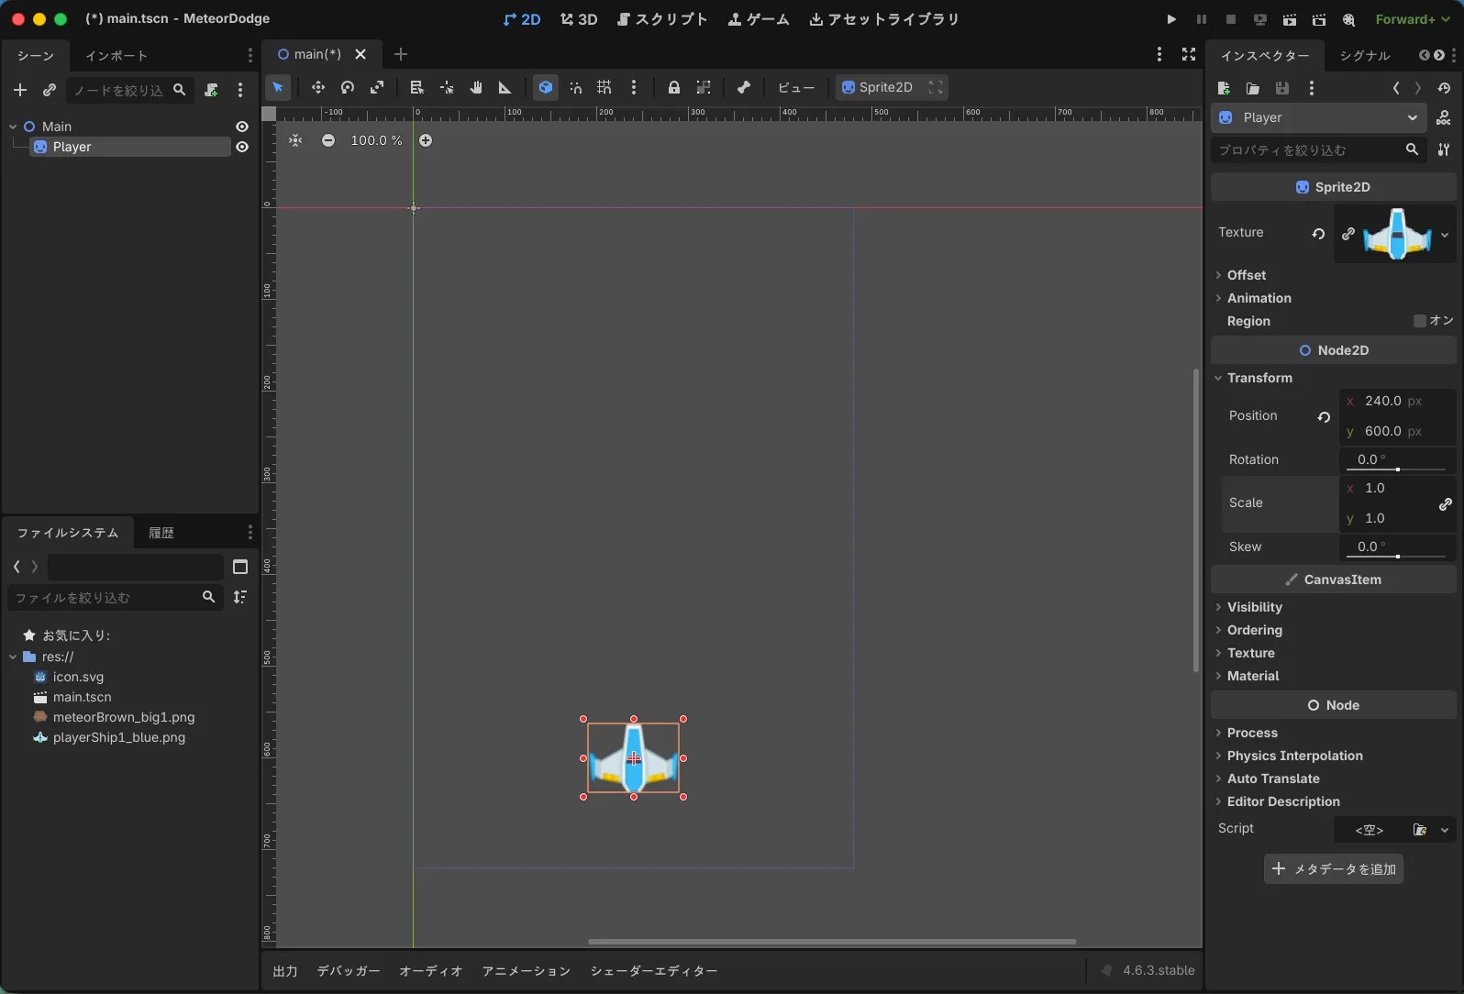
Task: Load an existing resource folder icon
Action: pos(1253,88)
